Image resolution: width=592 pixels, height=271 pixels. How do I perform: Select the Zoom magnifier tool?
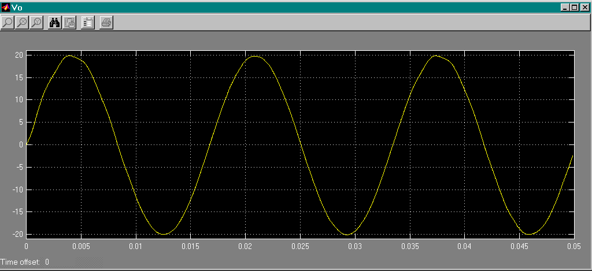pyautogui.click(x=8, y=23)
